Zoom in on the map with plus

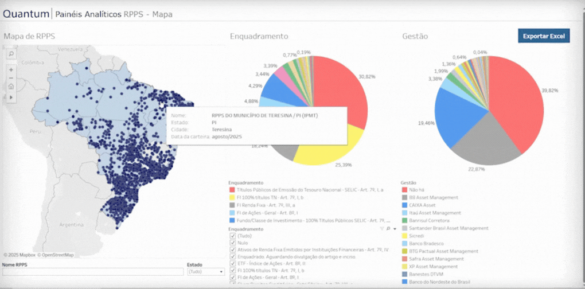(11, 69)
